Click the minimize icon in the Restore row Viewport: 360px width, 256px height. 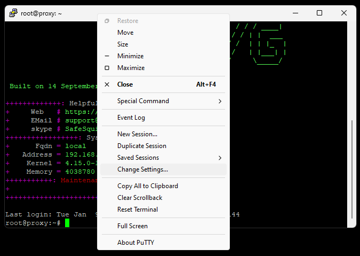click(x=107, y=21)
